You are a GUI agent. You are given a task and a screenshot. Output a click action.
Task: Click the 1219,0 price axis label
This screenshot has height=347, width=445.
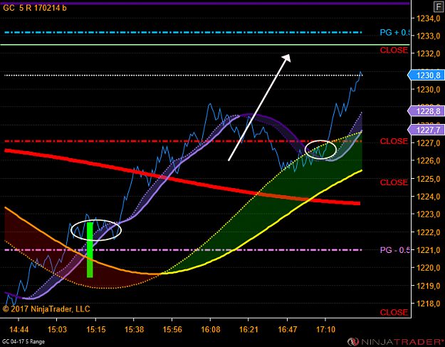(x=428, y=286)
